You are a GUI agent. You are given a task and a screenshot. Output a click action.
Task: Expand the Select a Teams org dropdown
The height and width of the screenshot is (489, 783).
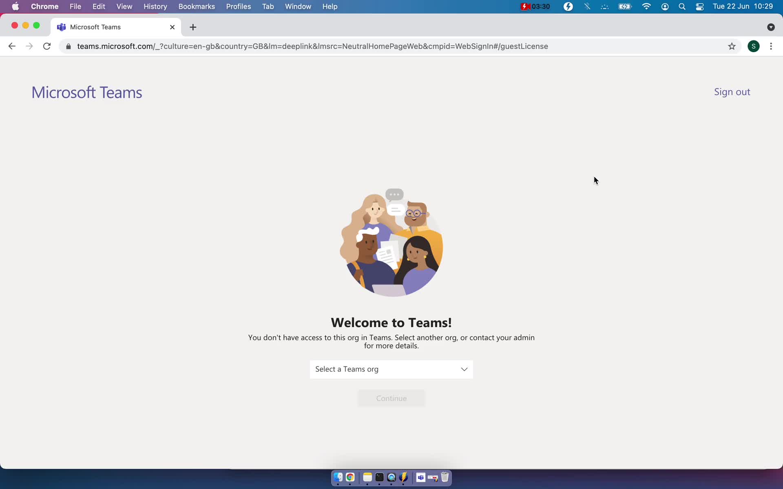(x=391, y=369)
